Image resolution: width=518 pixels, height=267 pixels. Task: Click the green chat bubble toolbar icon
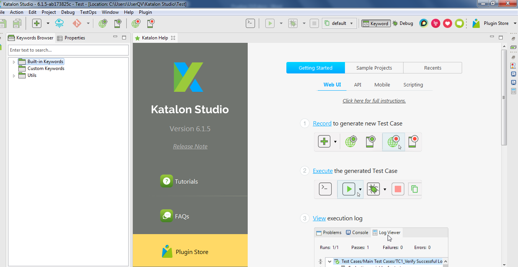tap(459, 23)
